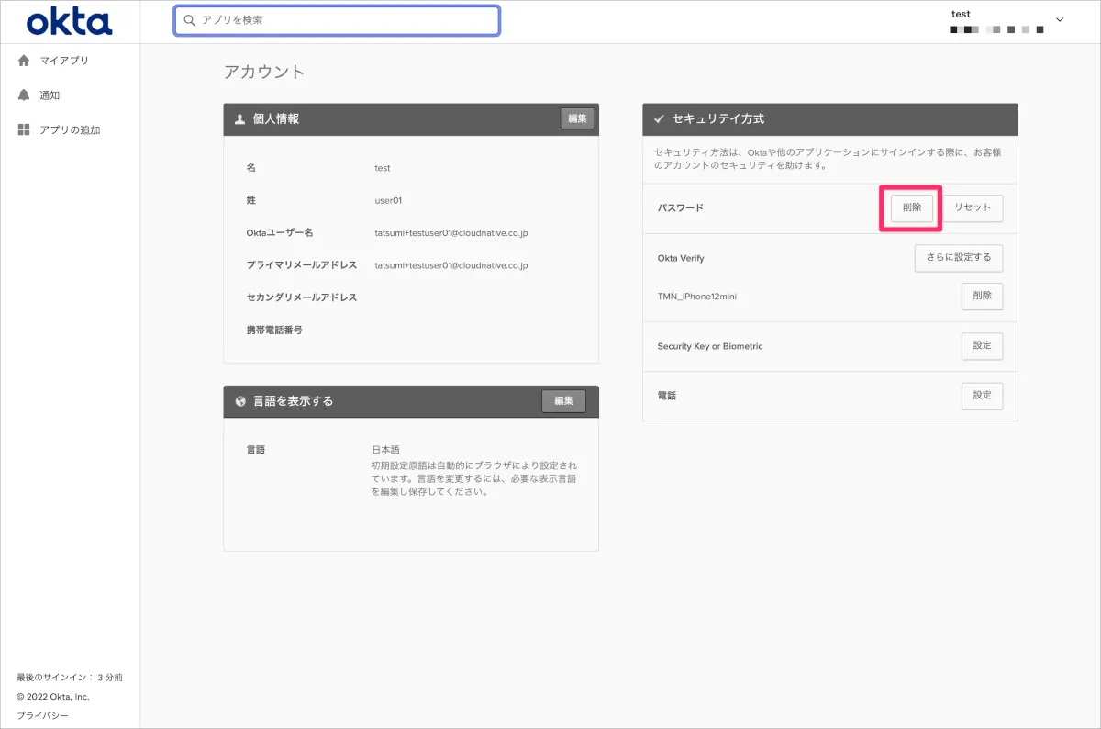The width and height of the screenshot is (1101, 729).
Task: Remove the TMN_iPhone12mini device
Action: click(x=982, y=297)
